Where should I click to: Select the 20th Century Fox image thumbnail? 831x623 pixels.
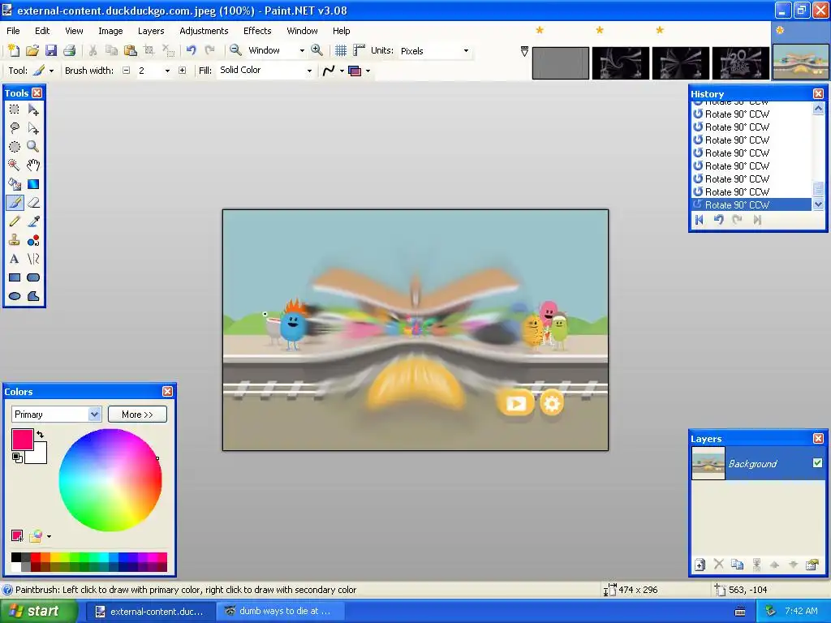coord(740,62)
